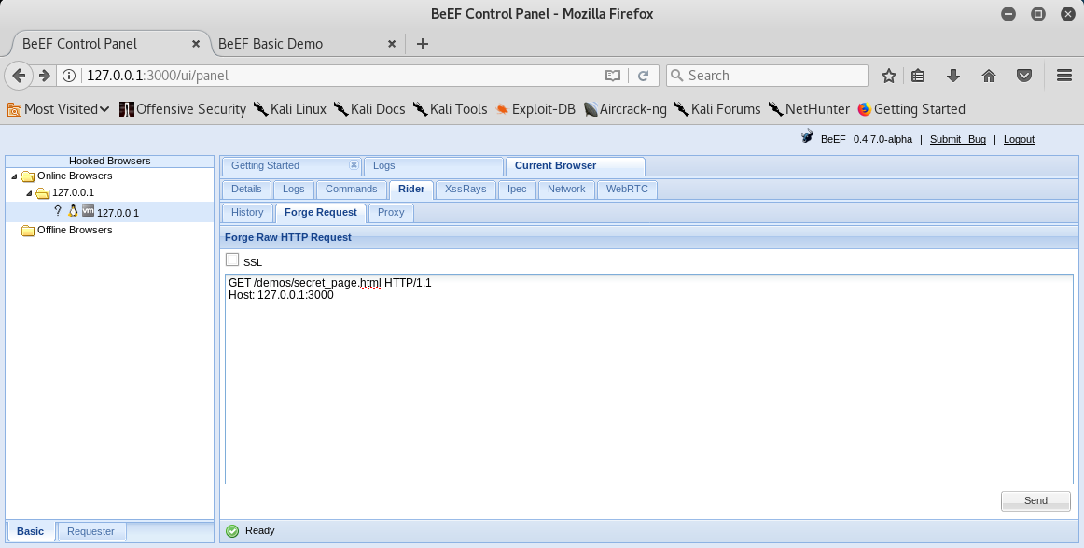Enable the SSL checkbox
The width and height of the screenshot is (1084, 548).
click(x=232, y=260)
